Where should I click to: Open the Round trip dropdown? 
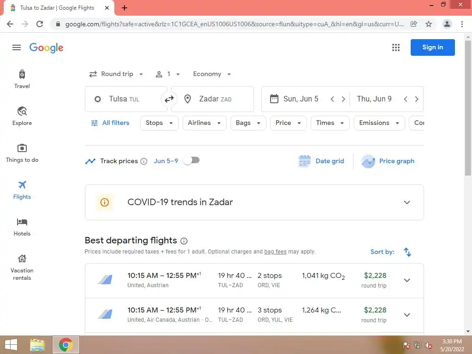116,74
